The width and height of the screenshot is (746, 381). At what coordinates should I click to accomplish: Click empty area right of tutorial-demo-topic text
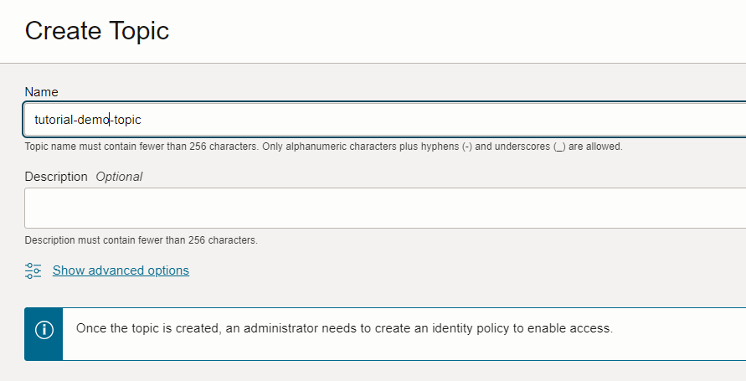(x=419, y=120)
